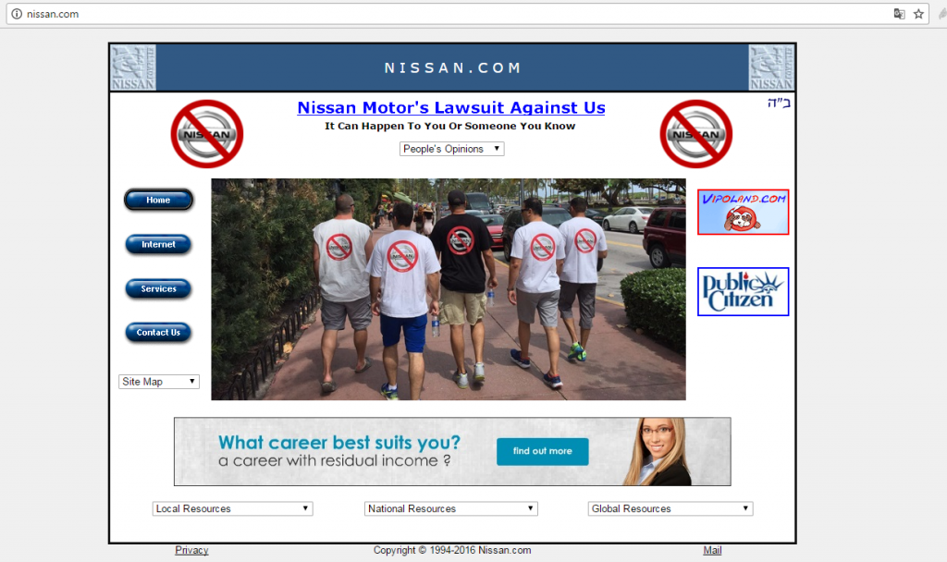This screenshot has width=947, height=562.
Task: Open the Services navigation button
Action: pyautogui.click(x=158, y=288)
